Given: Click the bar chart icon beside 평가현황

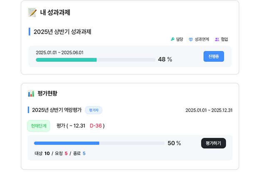Looking at the screenshot, I should click(31, 94).
